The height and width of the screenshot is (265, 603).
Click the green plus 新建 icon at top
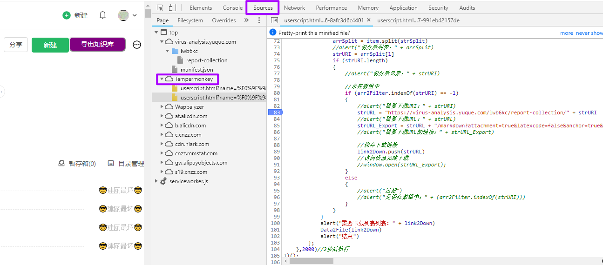pyautogui.click(x=67, y=15)
